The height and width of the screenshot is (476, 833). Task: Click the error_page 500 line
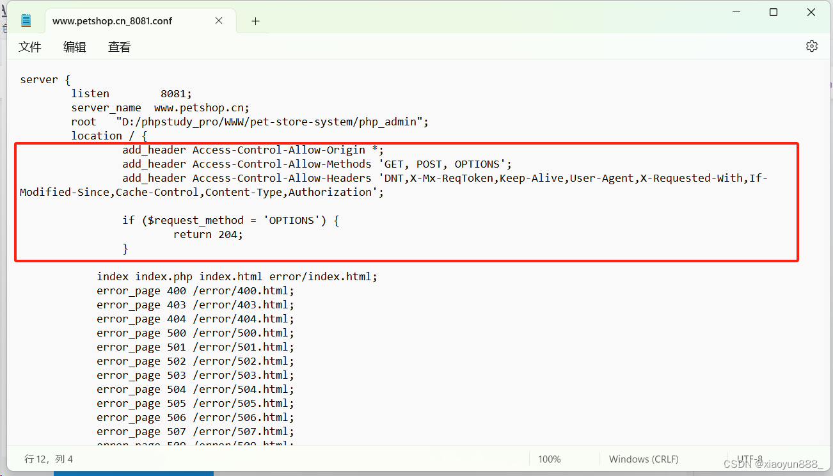click(195, 333)
